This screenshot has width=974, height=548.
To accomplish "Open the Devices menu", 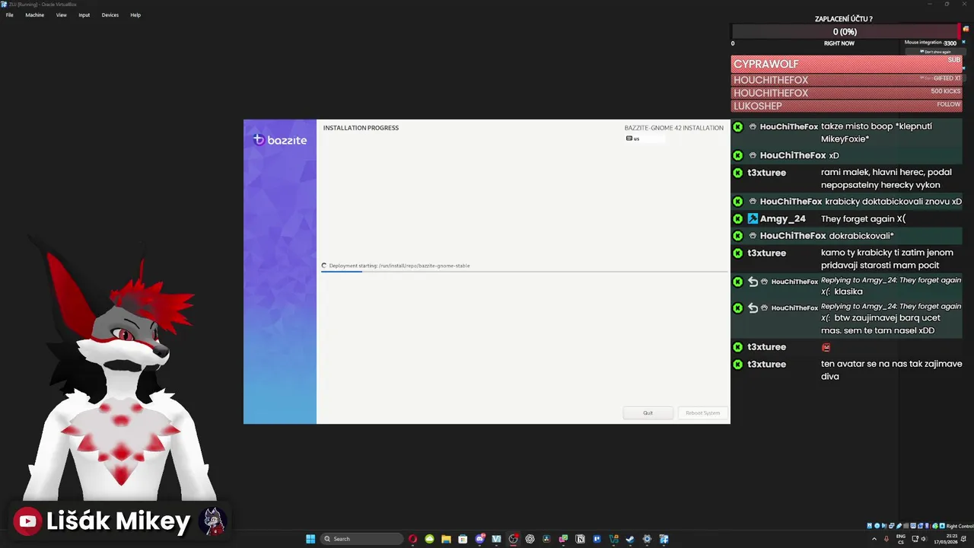I will 110,14.
